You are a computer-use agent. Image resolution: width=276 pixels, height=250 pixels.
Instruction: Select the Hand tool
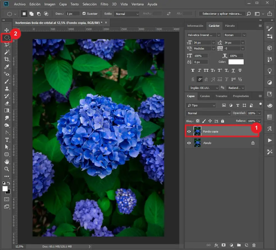coord(7,162)
